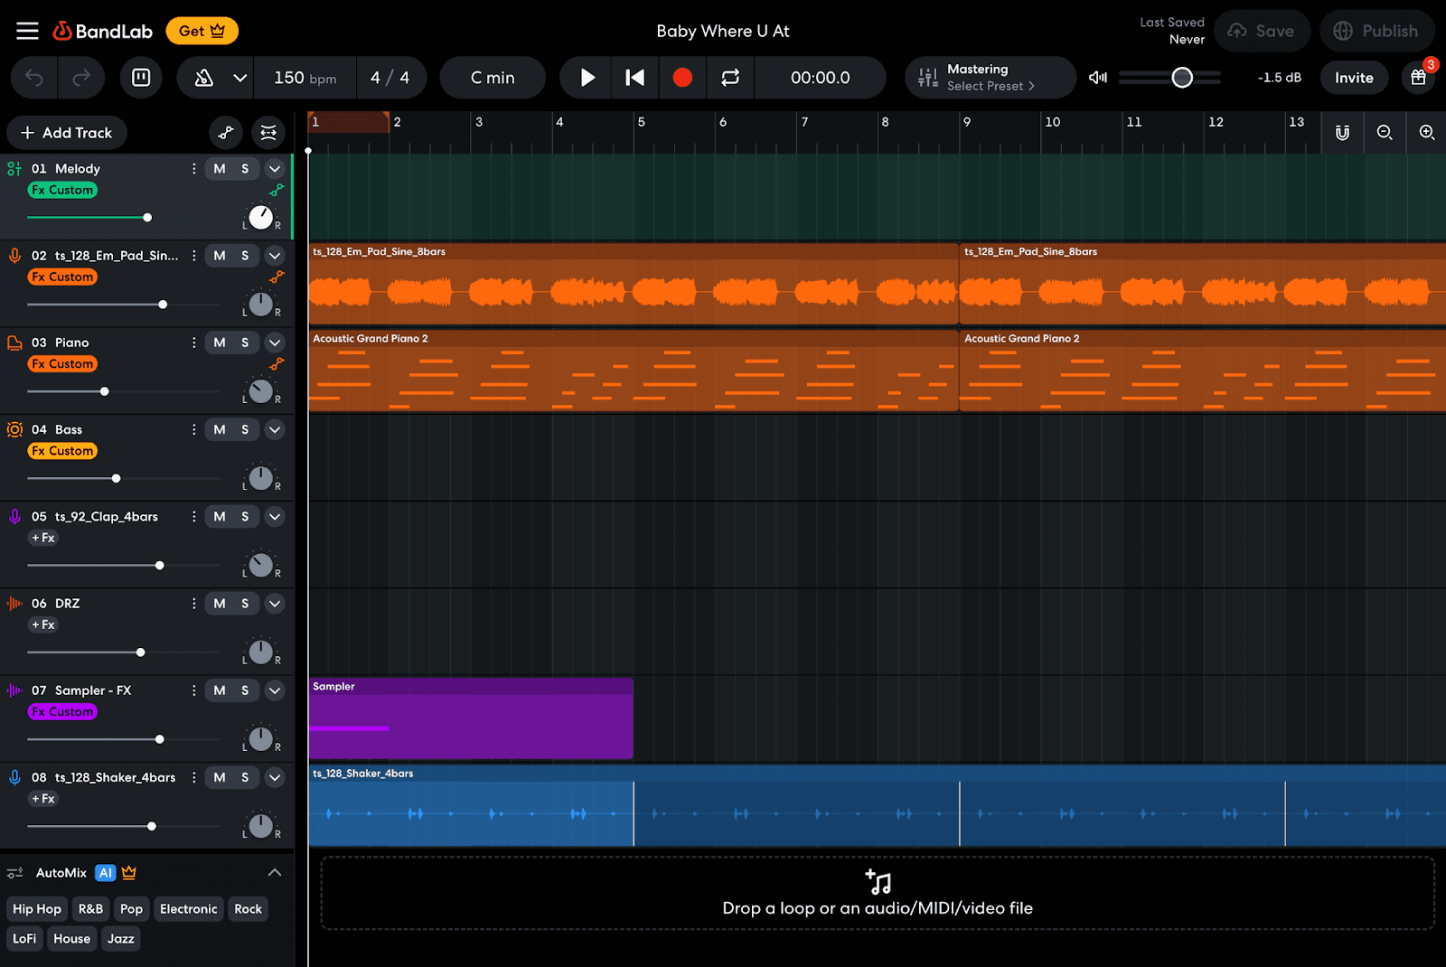1446x967 pixels.
Task: Select Electronic AutoMix genre
Action: (x=188, y=909)
